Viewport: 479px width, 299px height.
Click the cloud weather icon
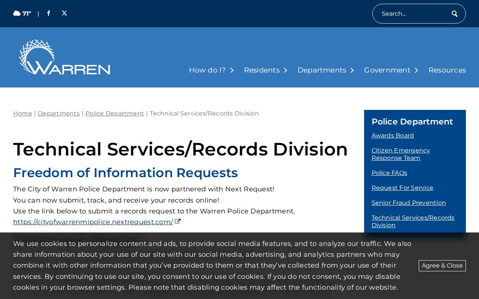[17, 13]
